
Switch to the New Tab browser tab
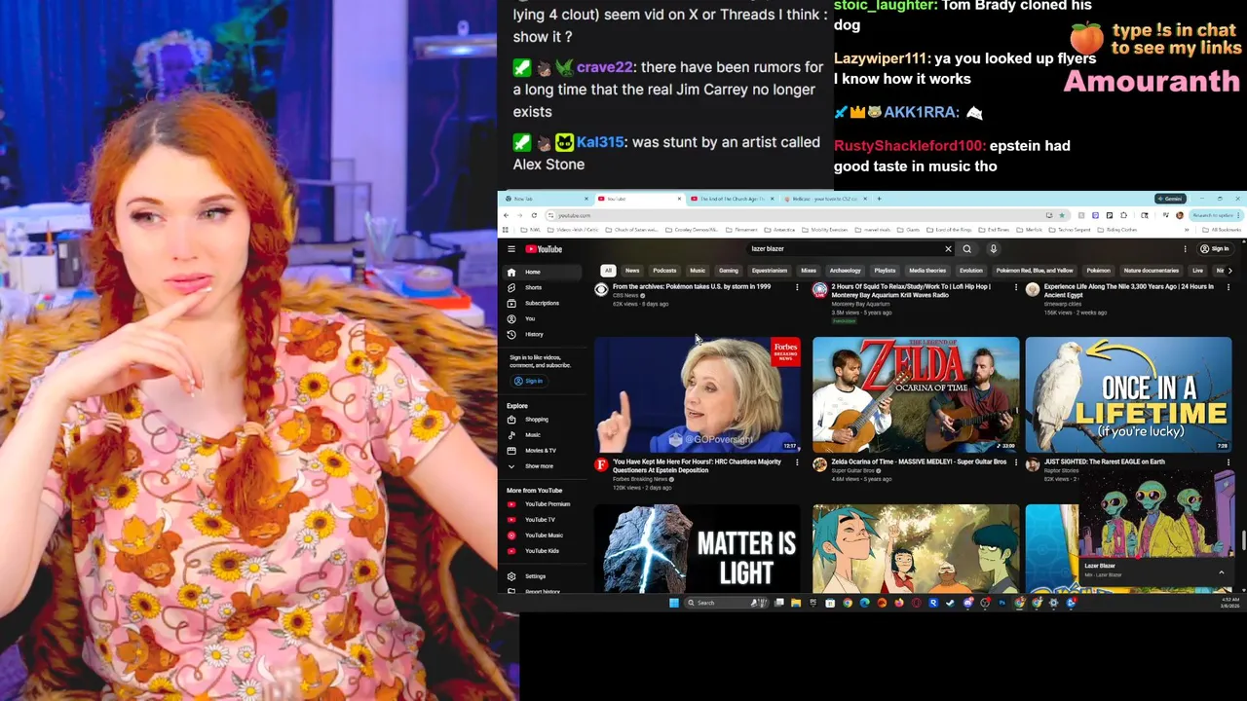pyautogui.click(x=546, y=199)
